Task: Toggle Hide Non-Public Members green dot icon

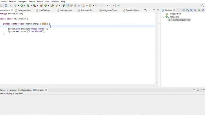Action: click(199, 10)
